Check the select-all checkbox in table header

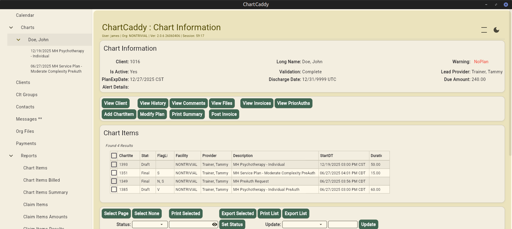pyautogui.click(x=114, y=156)
